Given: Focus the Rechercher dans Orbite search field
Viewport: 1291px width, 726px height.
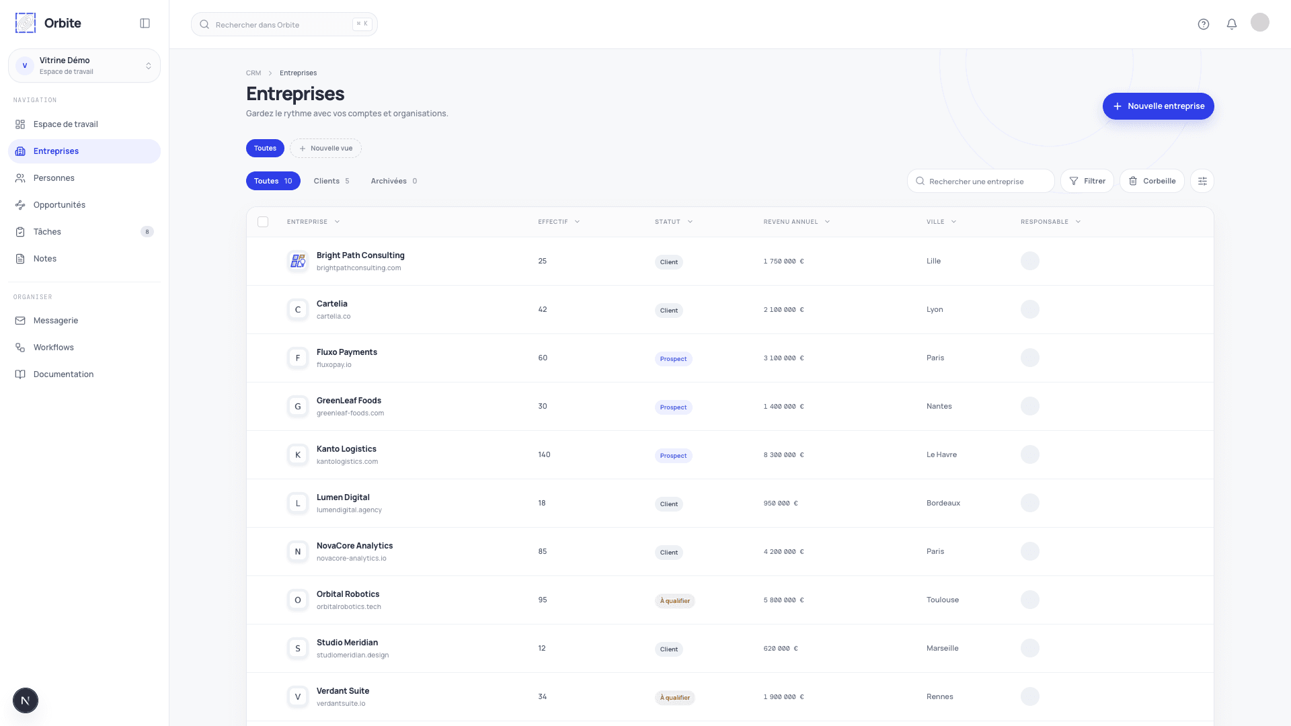Looking at the screenshot, I should pyautogui.click(x=284, y=24).
